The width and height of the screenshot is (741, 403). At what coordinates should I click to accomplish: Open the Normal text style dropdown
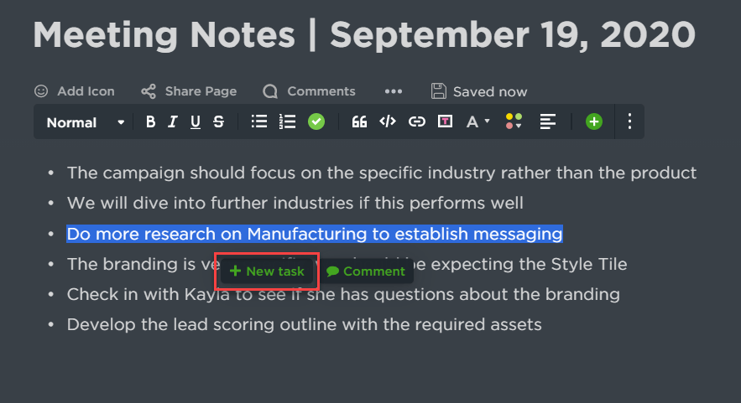click(x=85, y=122)
